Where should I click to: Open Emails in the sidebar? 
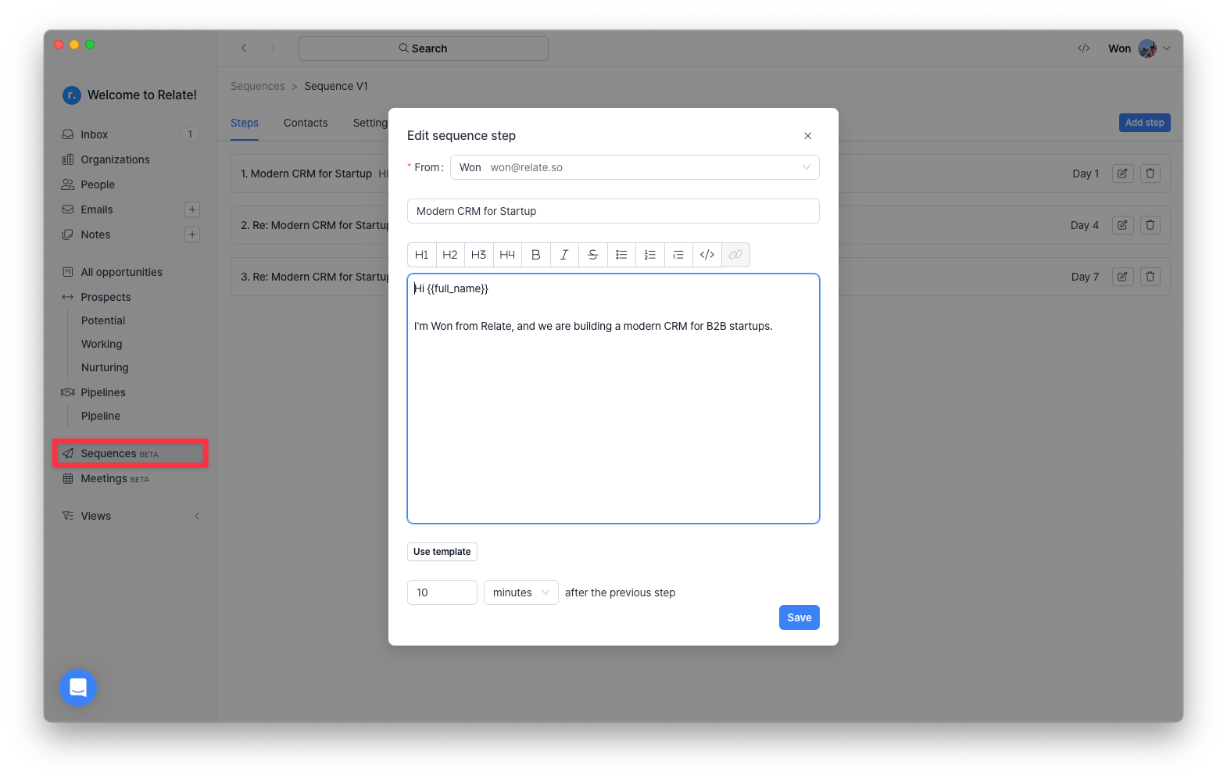coord(97,209)
